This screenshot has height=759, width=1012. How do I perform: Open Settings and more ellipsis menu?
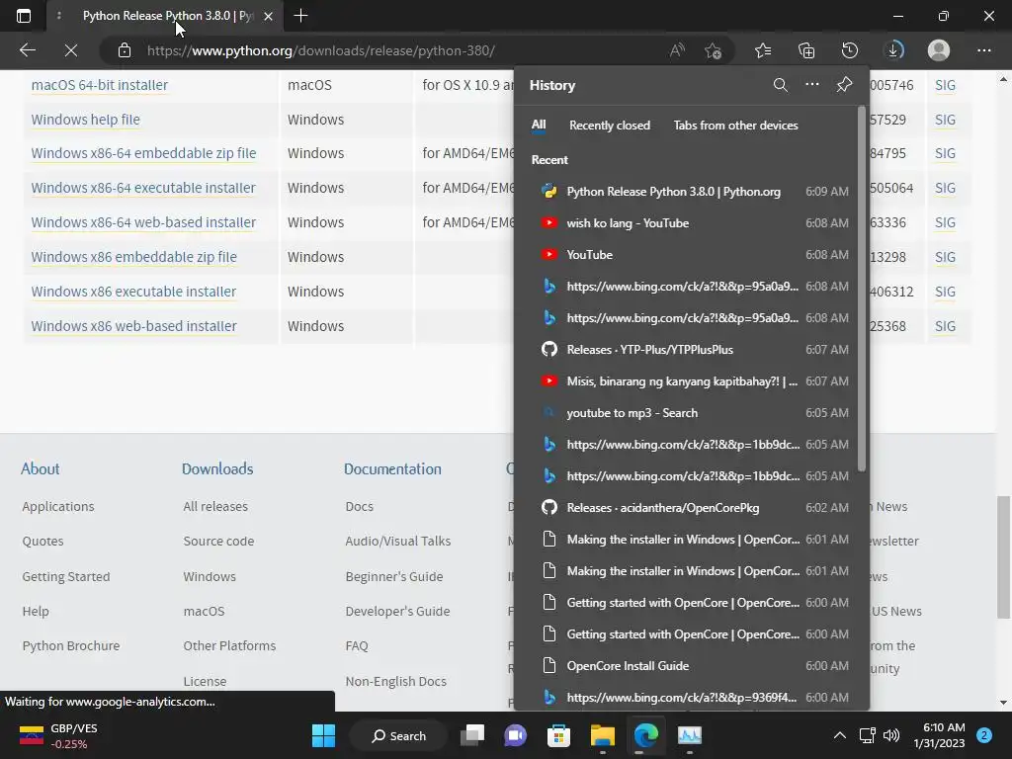983,50
